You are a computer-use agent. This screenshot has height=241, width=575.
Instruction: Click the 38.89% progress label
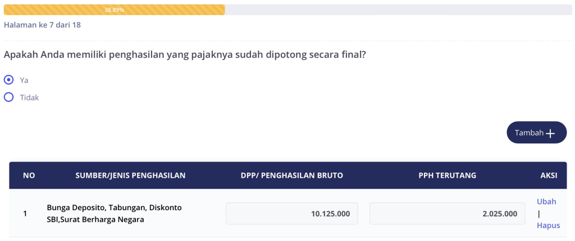point(114,10)
